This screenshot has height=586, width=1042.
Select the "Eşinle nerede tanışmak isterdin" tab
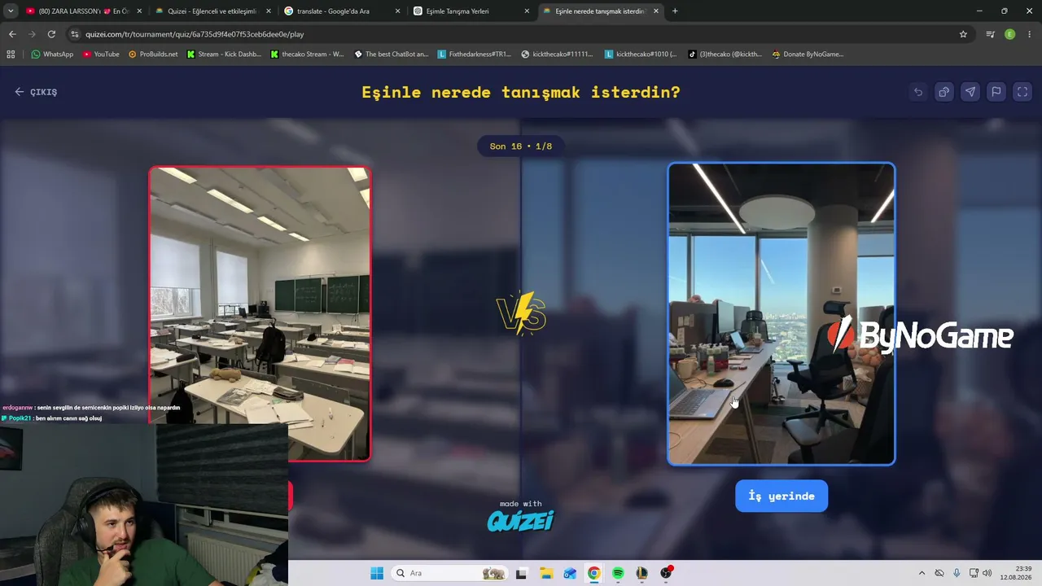[600, 11]
